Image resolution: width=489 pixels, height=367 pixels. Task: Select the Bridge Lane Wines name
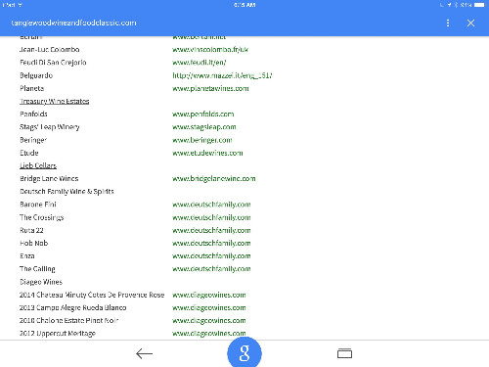[x=49, y=179]
